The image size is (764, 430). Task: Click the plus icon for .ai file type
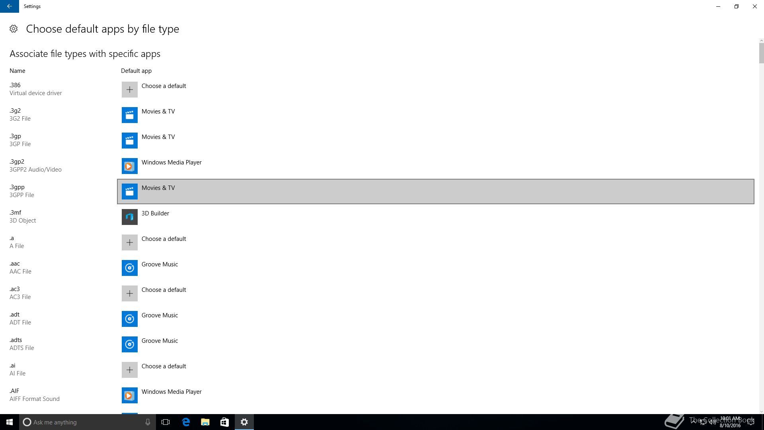(x=130, y=370)
